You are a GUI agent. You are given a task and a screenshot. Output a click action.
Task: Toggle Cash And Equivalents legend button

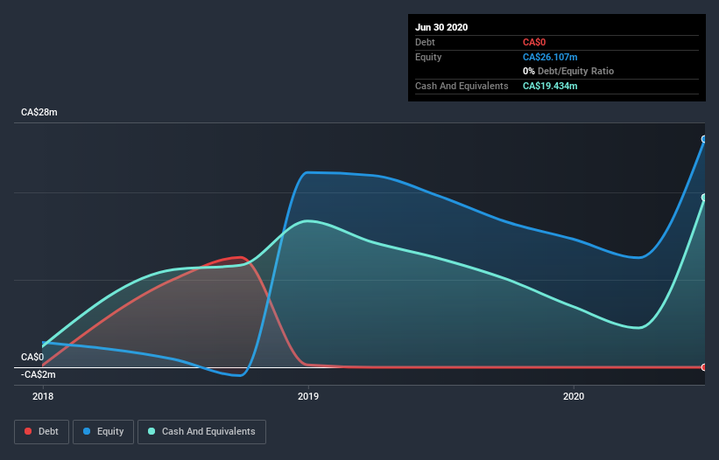coord(201,432)
